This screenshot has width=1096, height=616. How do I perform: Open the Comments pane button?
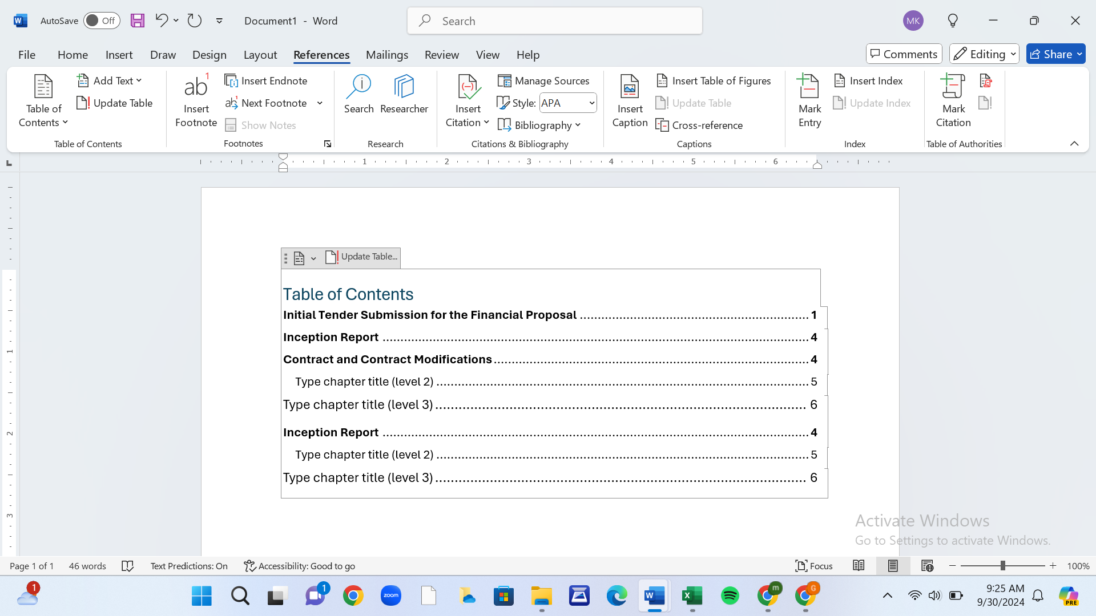(x=904, y=54)
